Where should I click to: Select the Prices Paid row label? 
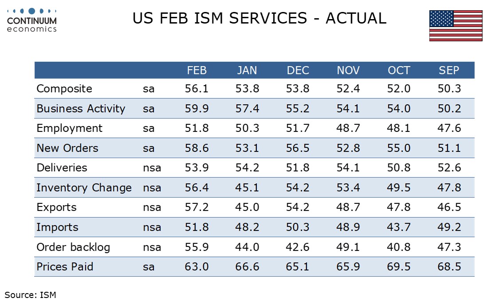coord(65,267)
